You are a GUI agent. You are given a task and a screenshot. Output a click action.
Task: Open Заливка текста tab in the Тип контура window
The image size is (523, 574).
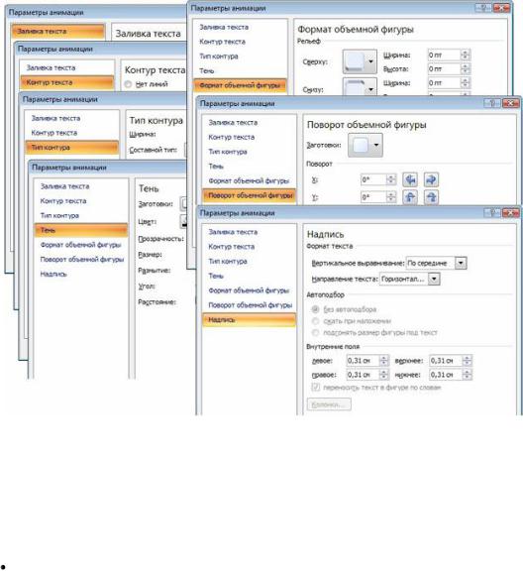55,118
